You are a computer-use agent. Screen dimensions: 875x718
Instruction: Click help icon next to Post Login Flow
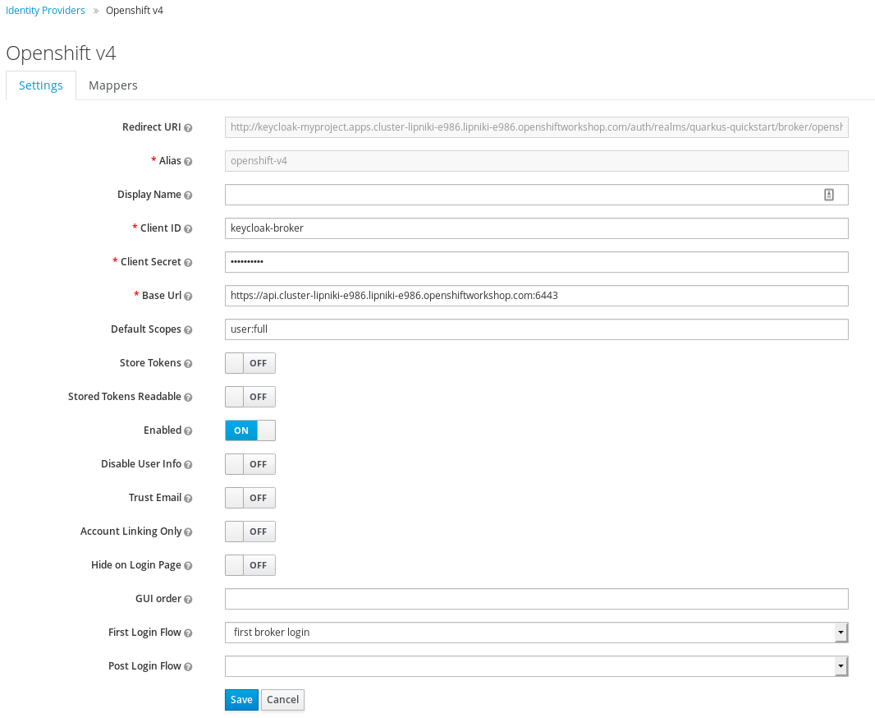[x=188, y=666]
